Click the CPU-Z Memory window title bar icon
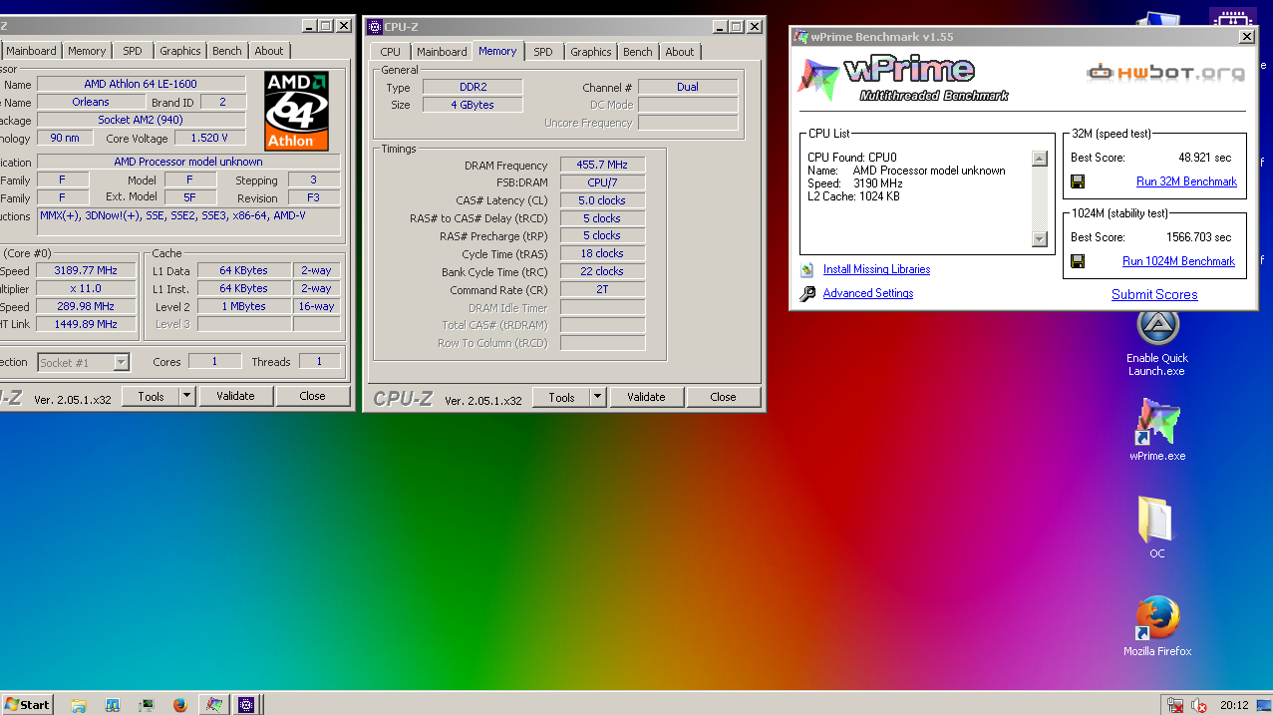This screenshot has width=1273, height=715. point(375,26)
